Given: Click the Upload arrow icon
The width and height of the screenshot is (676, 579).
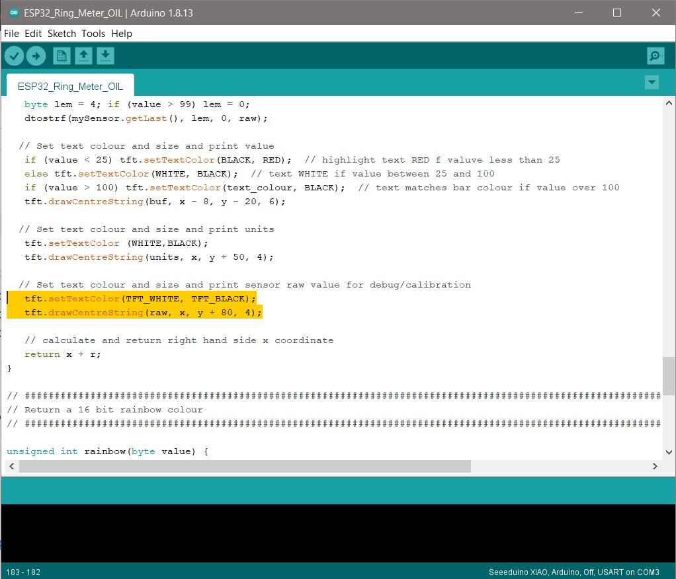Looking at the screenshot, I should click(x=36, y=56).
